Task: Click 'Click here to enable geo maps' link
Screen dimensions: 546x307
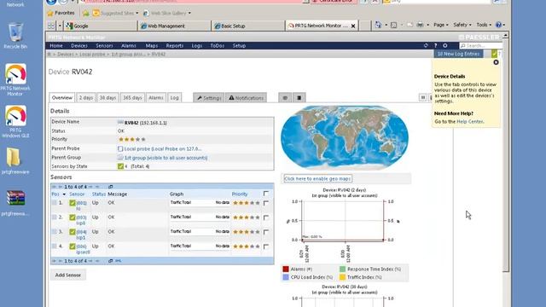Action: pyautogui.click(x=317, y=178)
